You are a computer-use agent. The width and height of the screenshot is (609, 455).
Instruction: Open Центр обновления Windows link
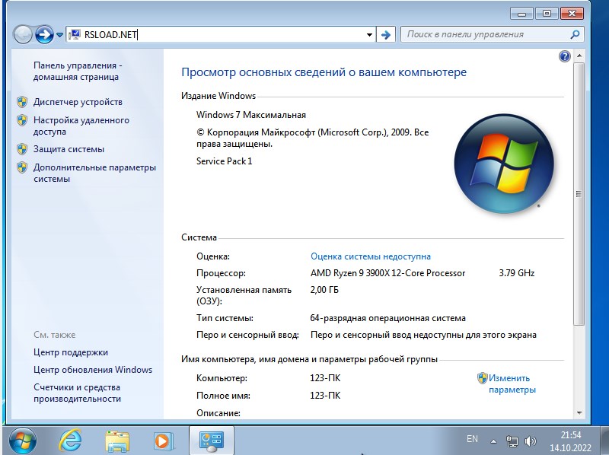(93, 370)
